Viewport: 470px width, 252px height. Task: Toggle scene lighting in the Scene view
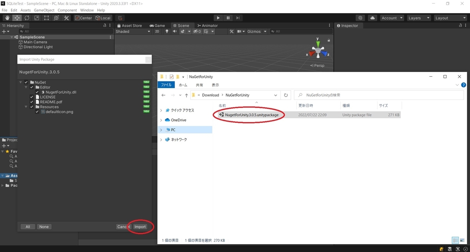point(166,31)
